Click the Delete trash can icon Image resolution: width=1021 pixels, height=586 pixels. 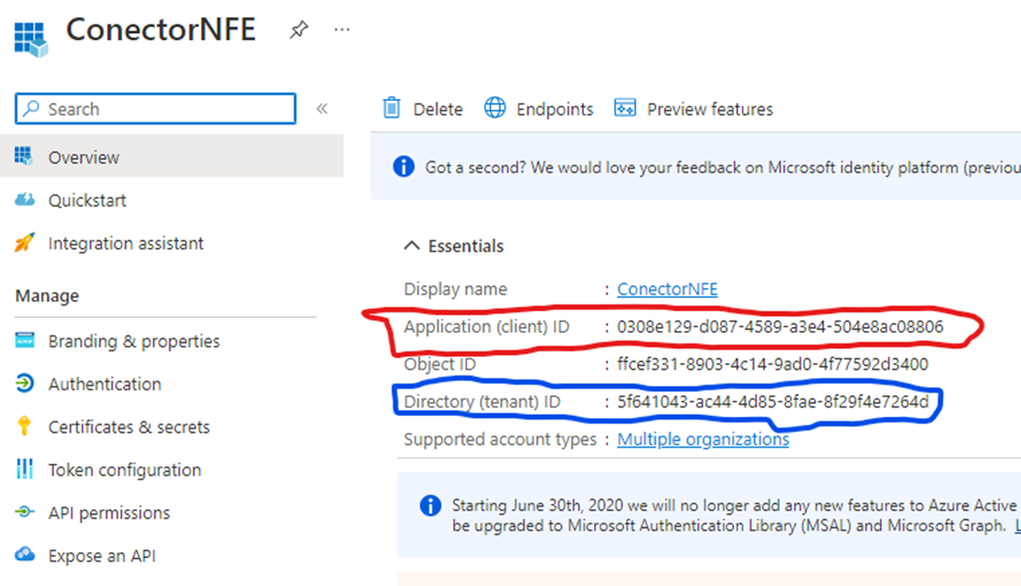(391, 107)
